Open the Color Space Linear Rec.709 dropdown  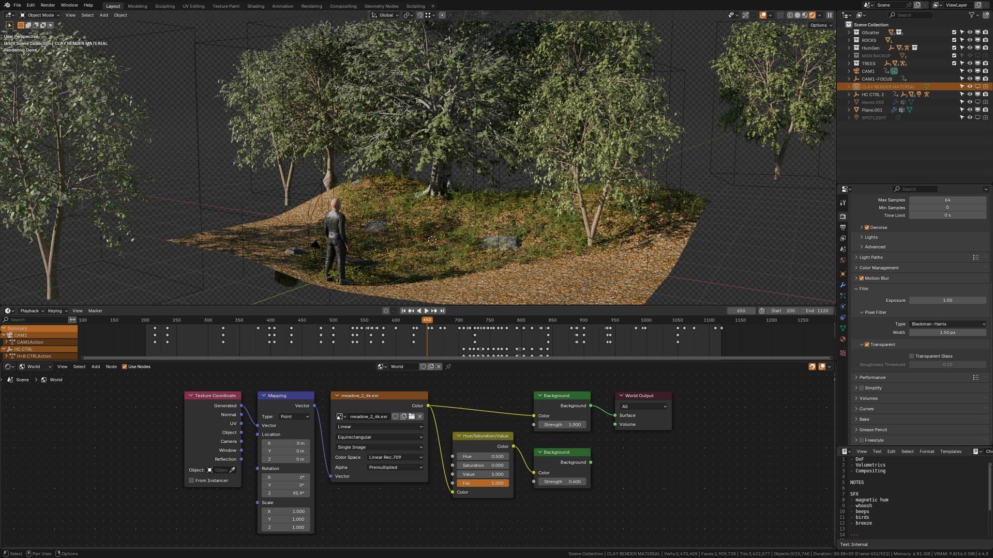[395, 457]
